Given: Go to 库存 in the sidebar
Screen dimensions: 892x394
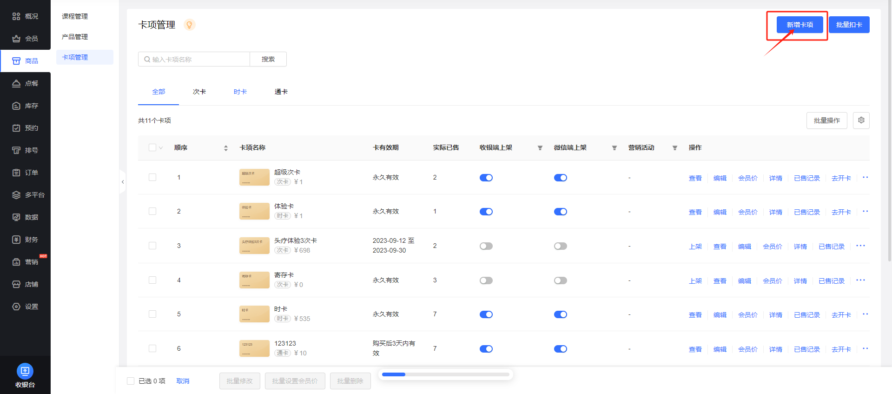Looking at the screenshot, I should coord(26,106).
